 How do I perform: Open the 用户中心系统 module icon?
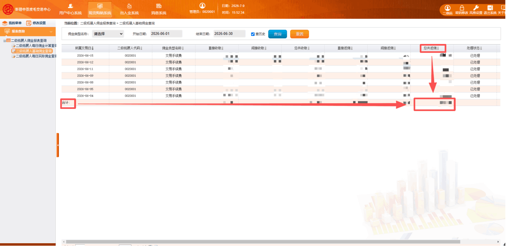point(70,6)
